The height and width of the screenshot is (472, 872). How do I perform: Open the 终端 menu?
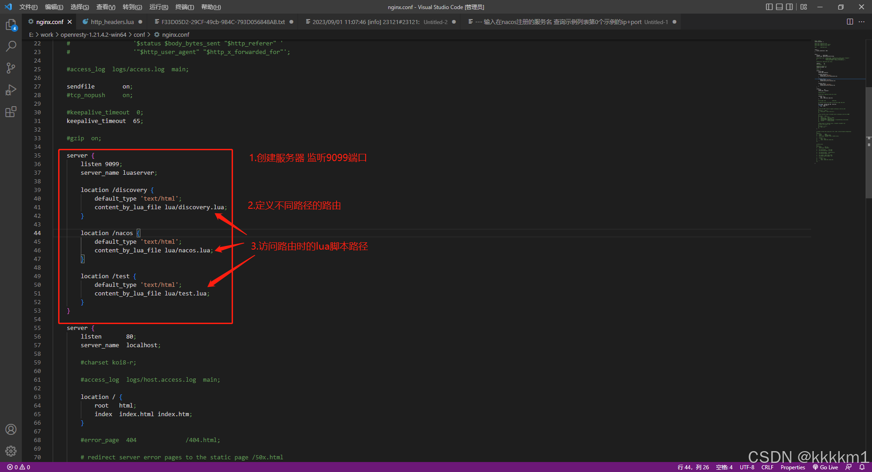(184, 7)
